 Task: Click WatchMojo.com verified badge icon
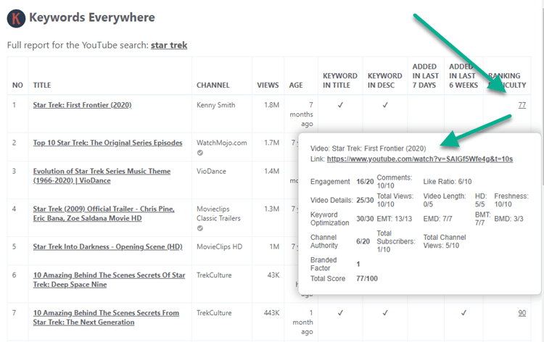(x=200, y=152)
